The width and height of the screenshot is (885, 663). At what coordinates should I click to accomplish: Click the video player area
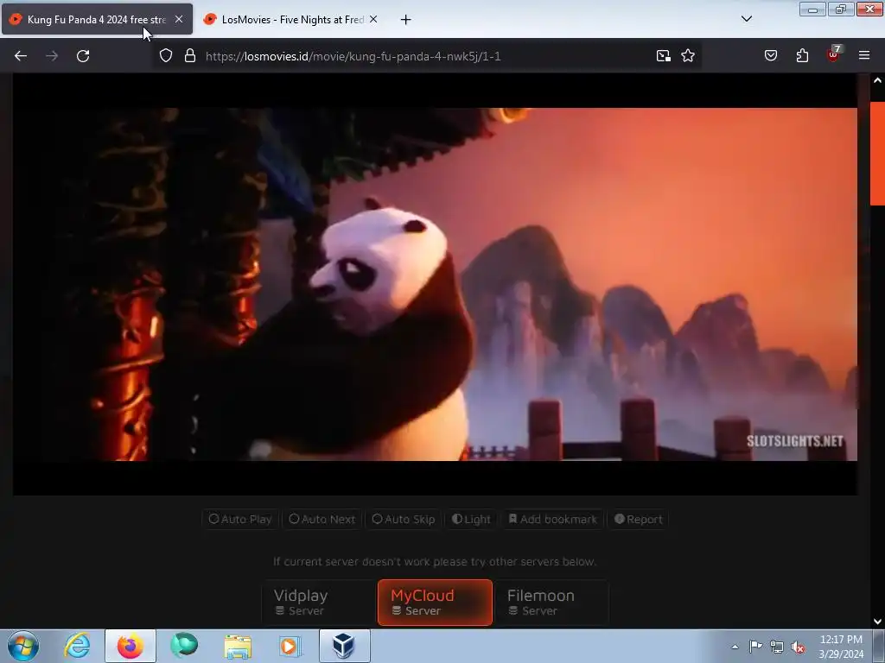tap(435, 284)
